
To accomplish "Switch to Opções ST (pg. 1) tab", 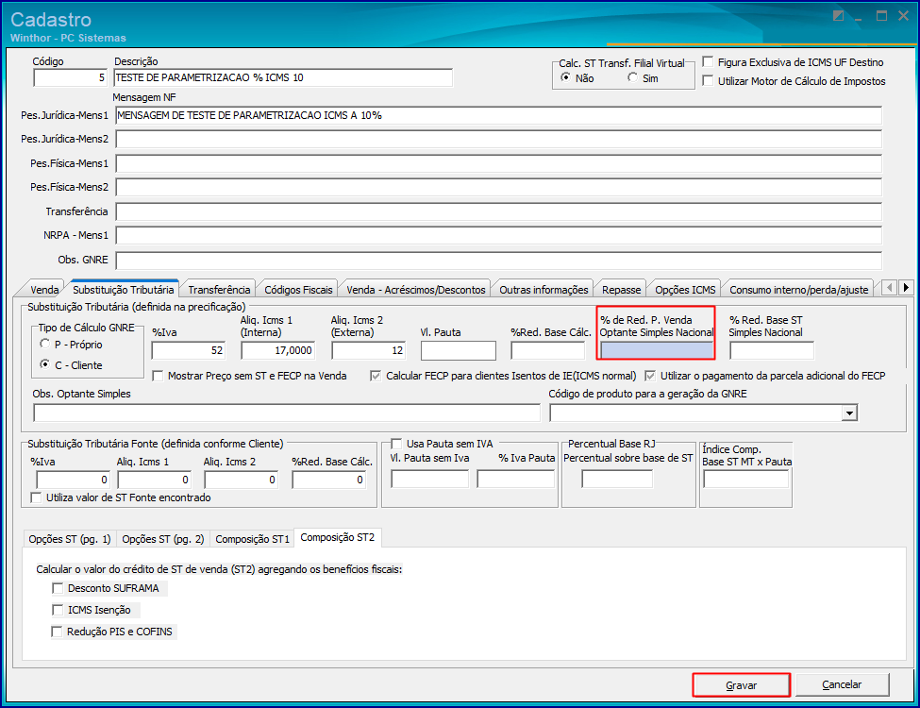I will (69, 539).
